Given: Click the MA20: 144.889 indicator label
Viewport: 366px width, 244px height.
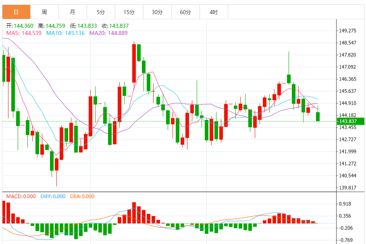Looking at the screenshot, I should (x=108, y=33).
